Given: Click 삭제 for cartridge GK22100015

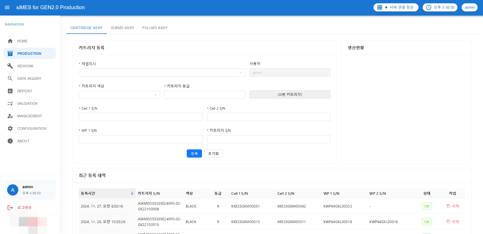Looking at the screenshot, I should (453, 222).
